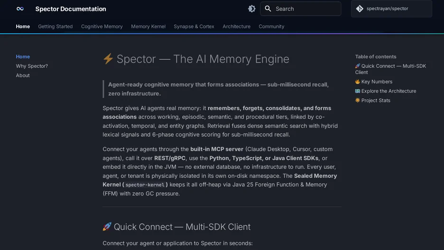This screenshot has height=250, width=444.
Task: Open About in the sidebar
Action: [23, 75]
